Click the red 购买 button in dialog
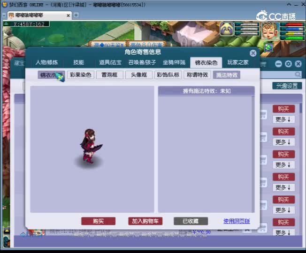The image size is (306, 253). 99,221
